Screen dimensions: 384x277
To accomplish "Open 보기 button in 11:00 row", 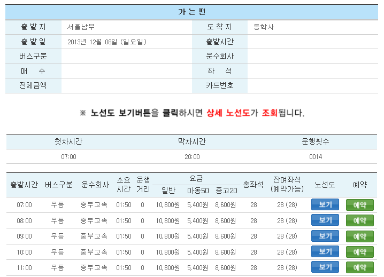I will (325, 267).
